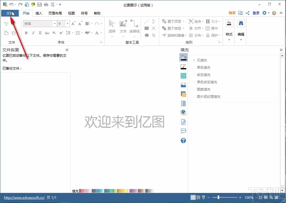Click the share icon next to 登录
The width and height of the screenshot is (286, 203).
(248, 13)
